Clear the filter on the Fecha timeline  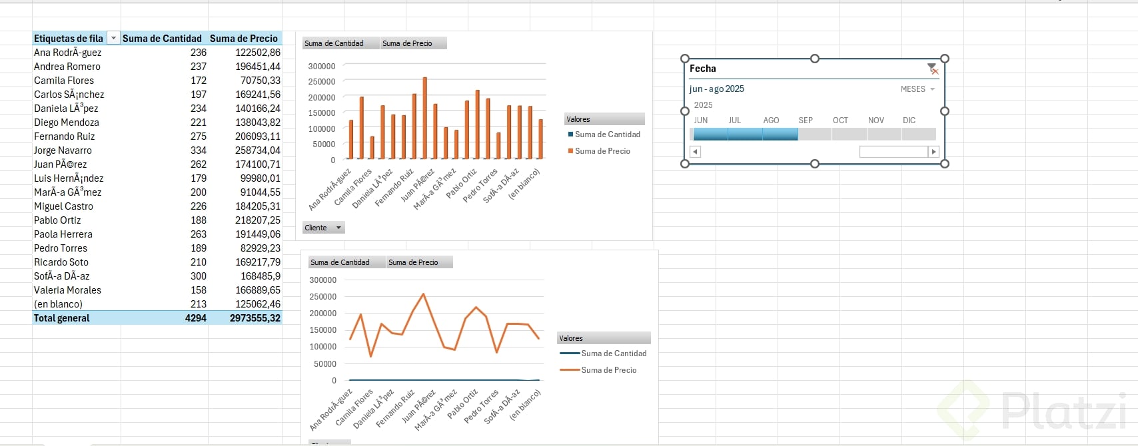(933, 69)
